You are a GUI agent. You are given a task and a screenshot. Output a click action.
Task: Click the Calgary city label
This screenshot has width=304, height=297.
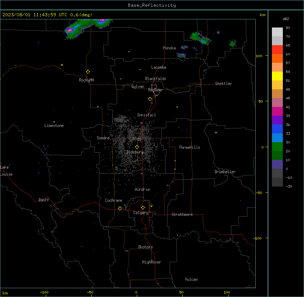pyautogui.click(x=141, y=213)
